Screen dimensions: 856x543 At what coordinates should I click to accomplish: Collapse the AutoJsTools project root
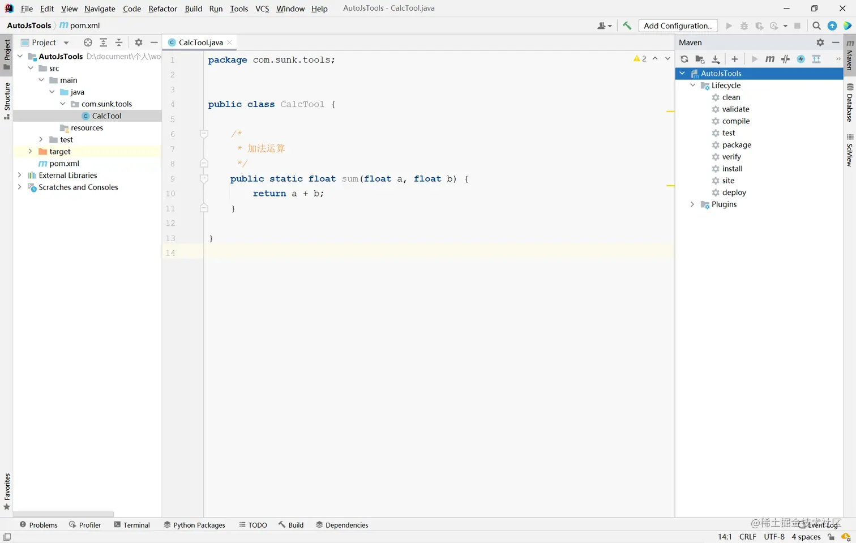(20, 56)
